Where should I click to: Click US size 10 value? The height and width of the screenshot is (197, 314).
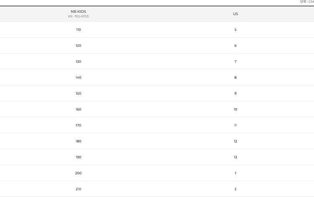[x=235, y=110]
